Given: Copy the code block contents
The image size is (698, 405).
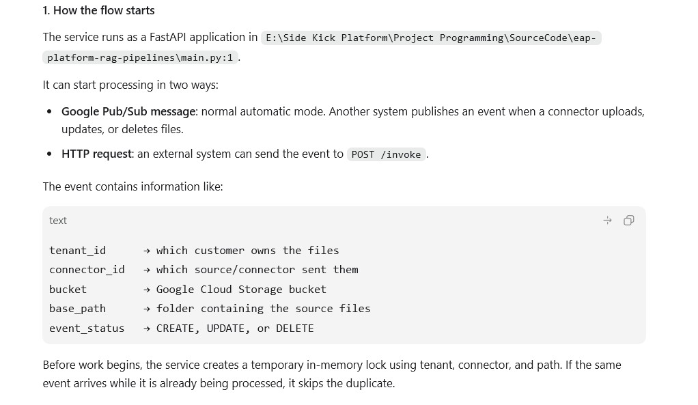Looking at the screenshot, I should click(628, 221).
